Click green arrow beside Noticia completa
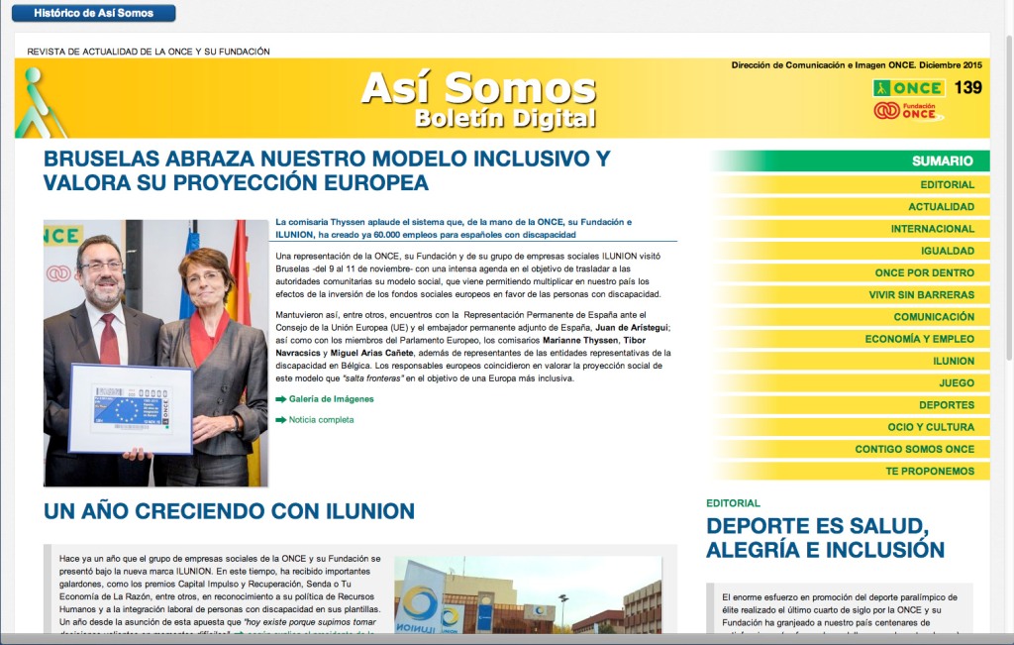1014x645 pixels. coord(280,420)
